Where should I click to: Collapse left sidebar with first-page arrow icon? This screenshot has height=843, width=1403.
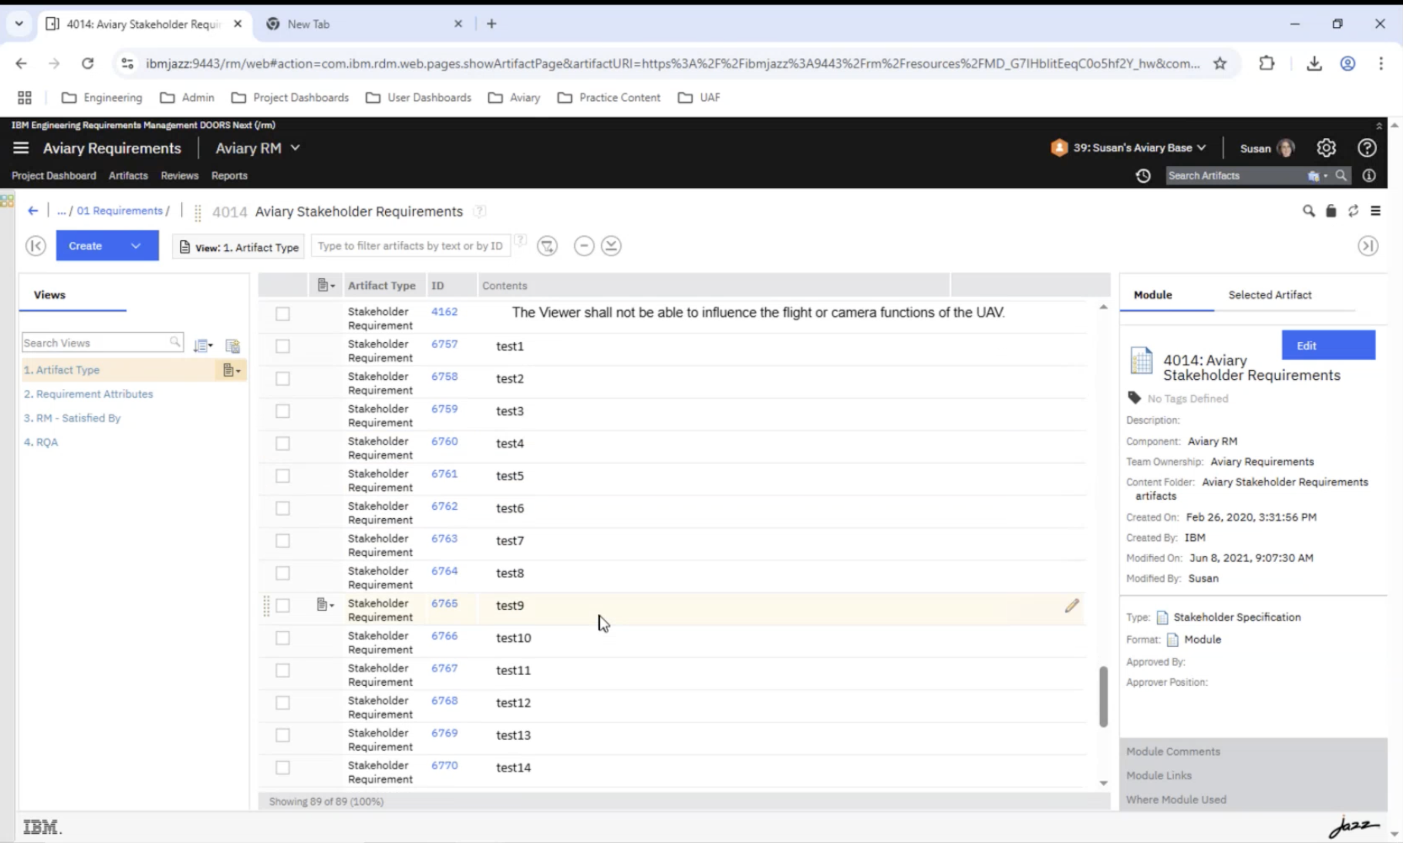[35, 246]
